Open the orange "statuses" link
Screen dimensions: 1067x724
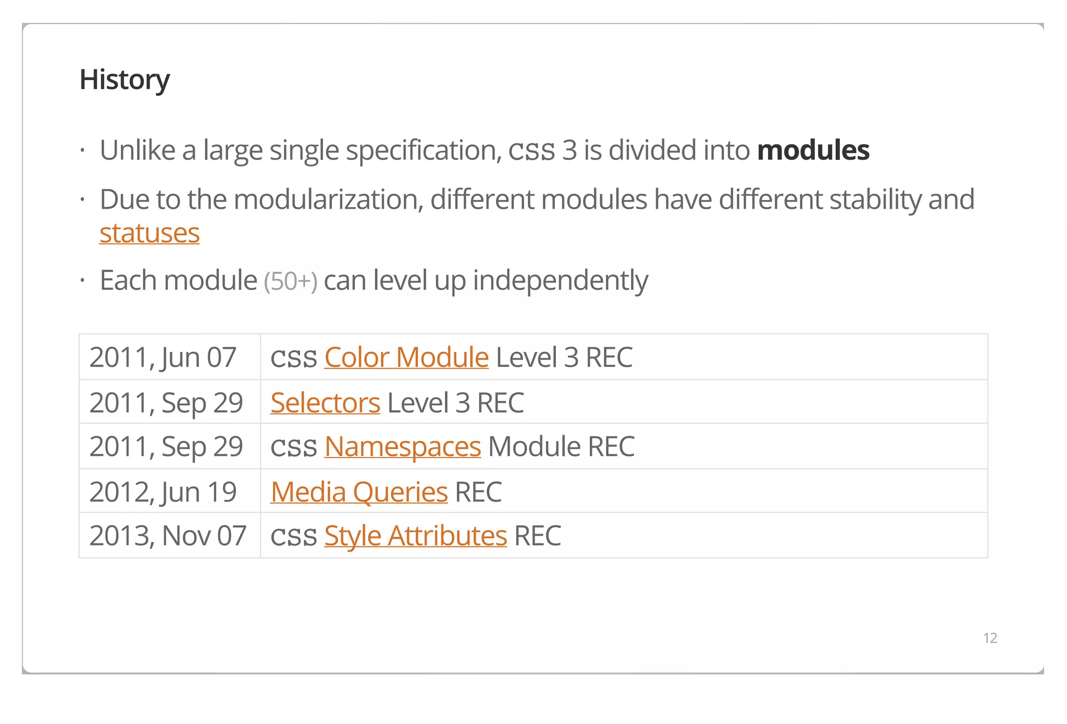(150, 233)
